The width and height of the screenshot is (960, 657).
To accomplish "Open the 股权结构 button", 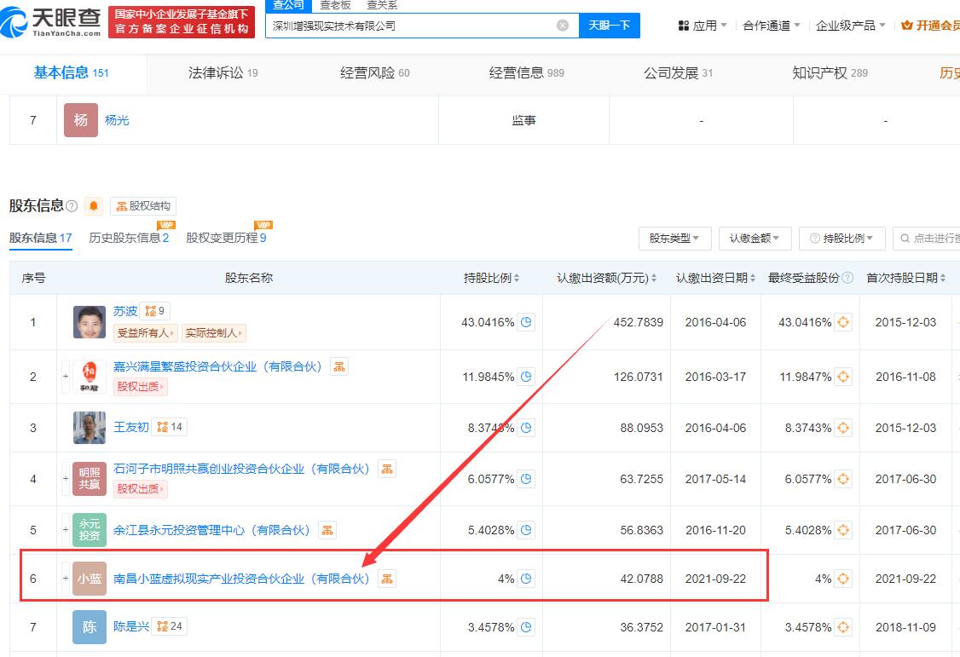I will pyautogui.click(x=143, y=206).
